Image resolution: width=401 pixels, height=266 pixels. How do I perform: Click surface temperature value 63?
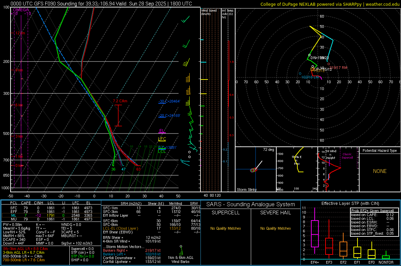(x=138, y=169)
